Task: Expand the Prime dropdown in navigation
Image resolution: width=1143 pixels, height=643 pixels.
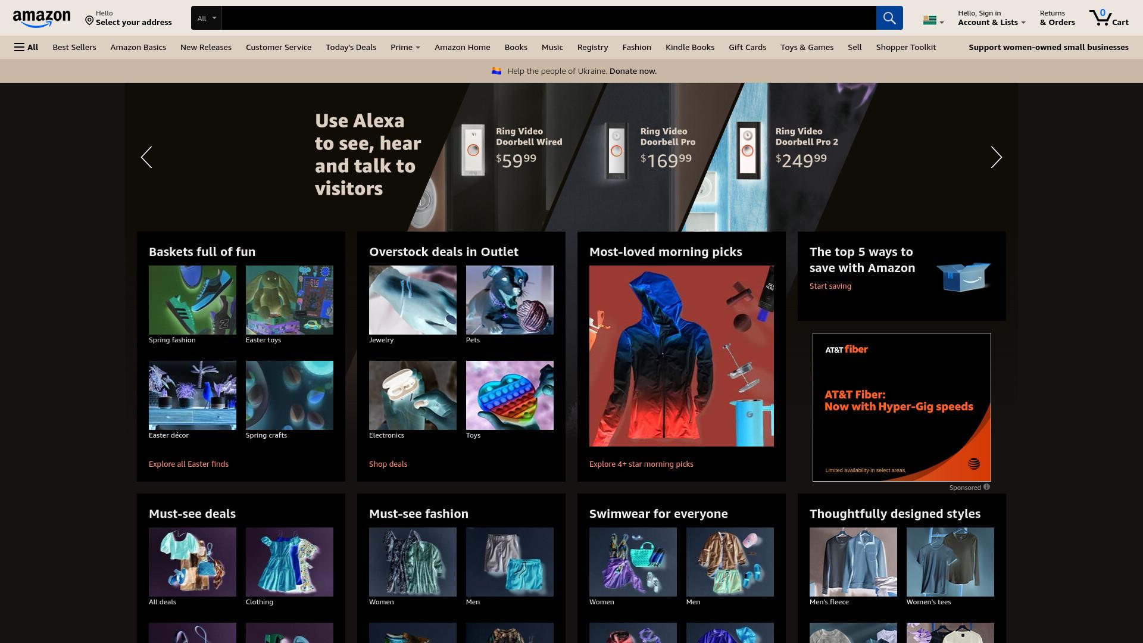Action: [405, 47]
